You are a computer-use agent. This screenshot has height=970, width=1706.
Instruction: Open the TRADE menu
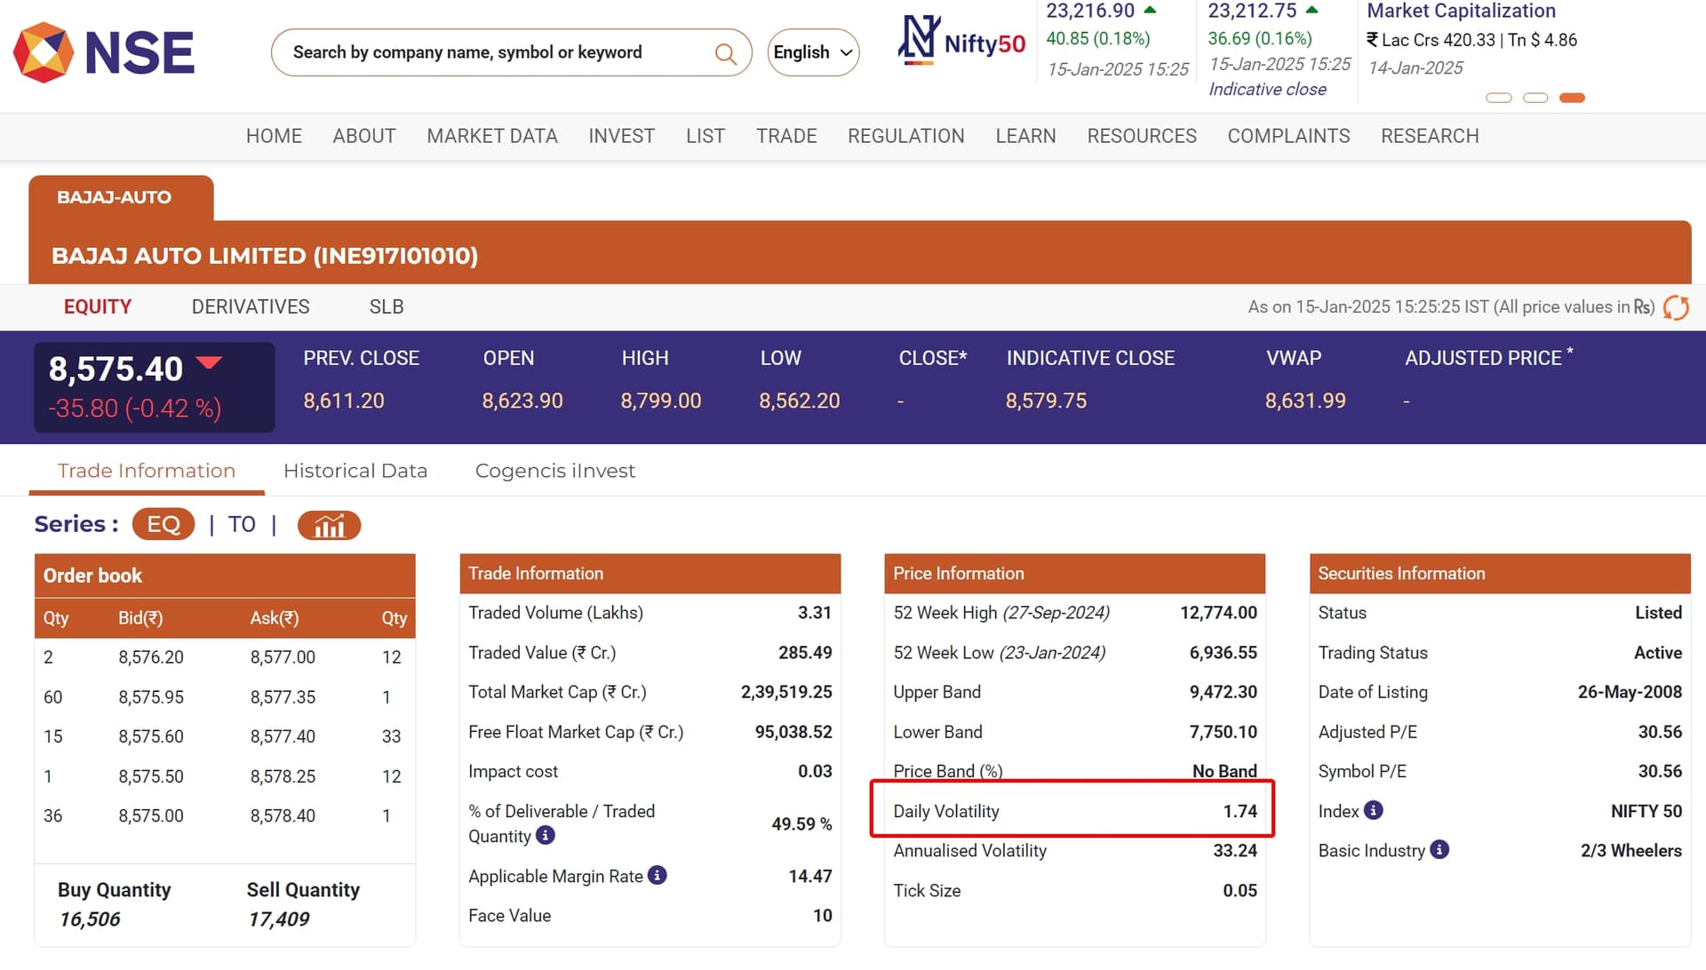click(x=786, y=137)
